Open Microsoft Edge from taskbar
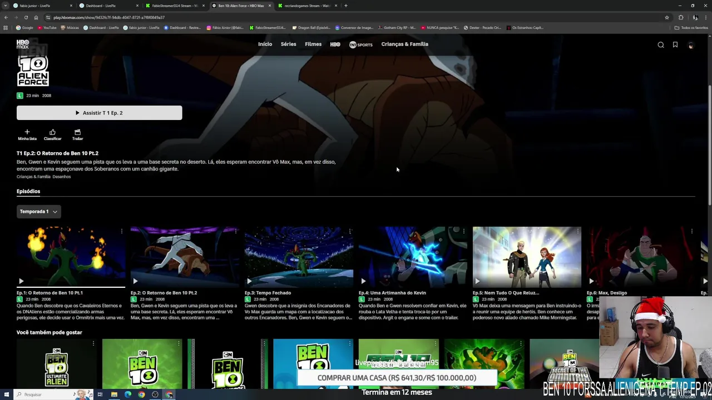This screenshot has height=400, width=712. tap(128, 394)
